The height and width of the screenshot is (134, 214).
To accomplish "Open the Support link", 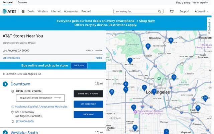I will [x=184, y=11].
